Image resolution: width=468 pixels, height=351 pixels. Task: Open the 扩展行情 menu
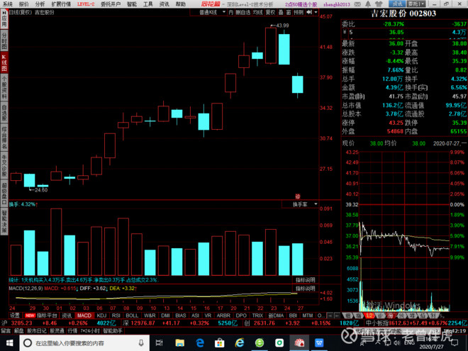pos(61,4)
